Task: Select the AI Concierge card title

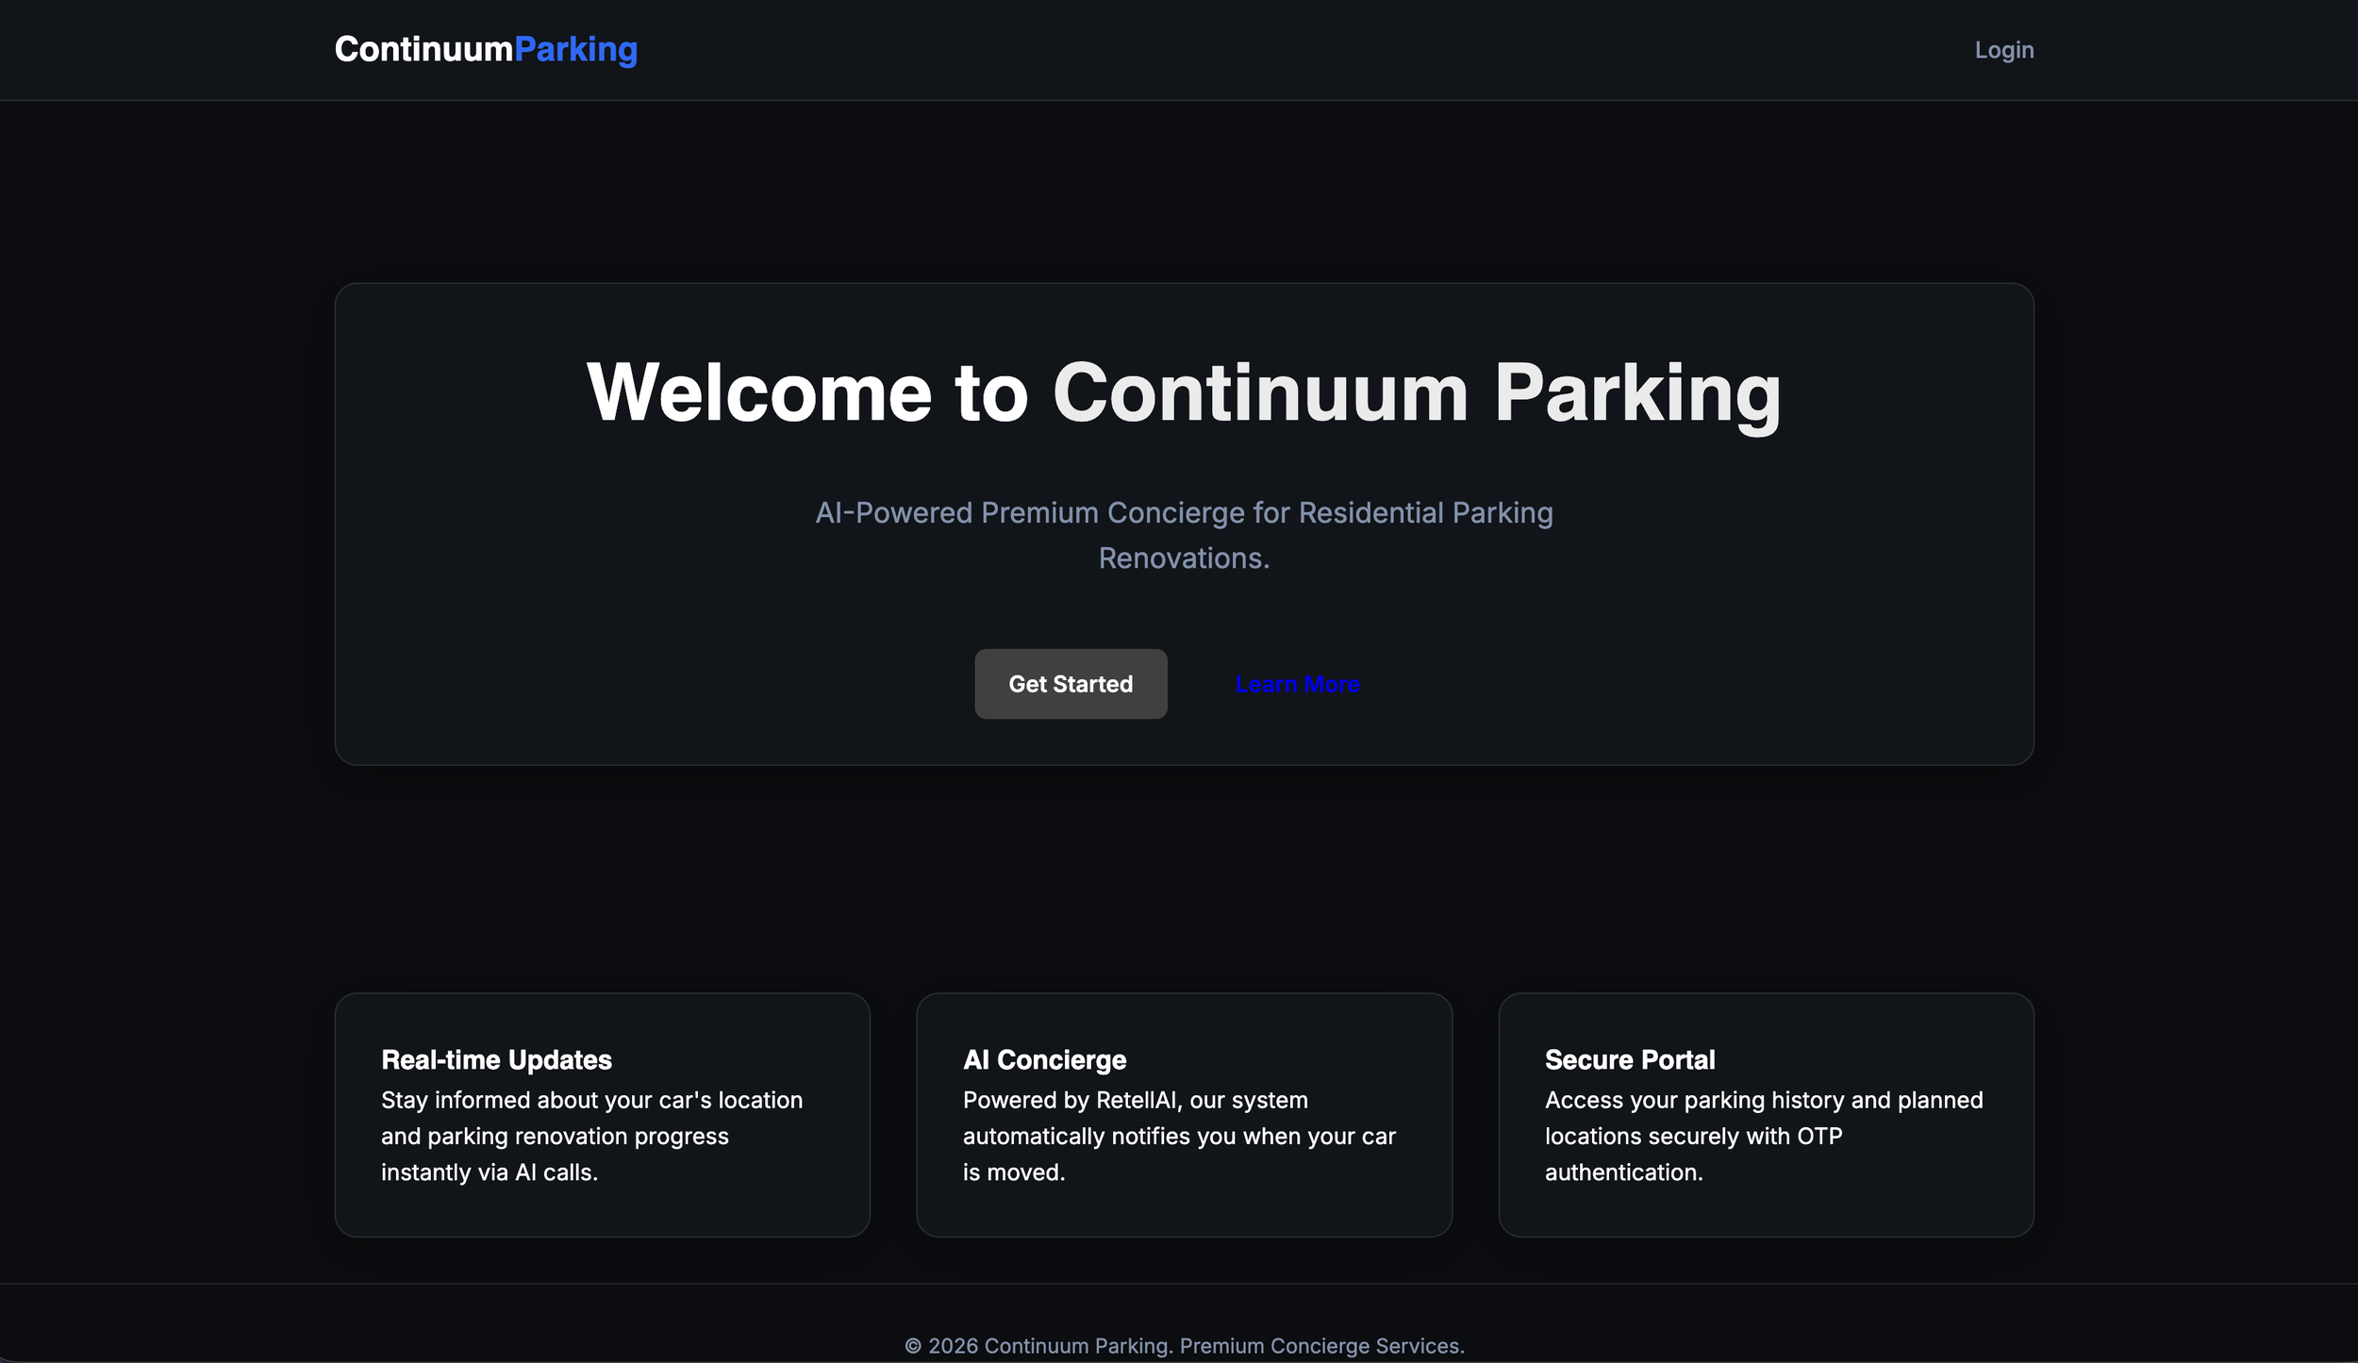Action: 1044,1059
